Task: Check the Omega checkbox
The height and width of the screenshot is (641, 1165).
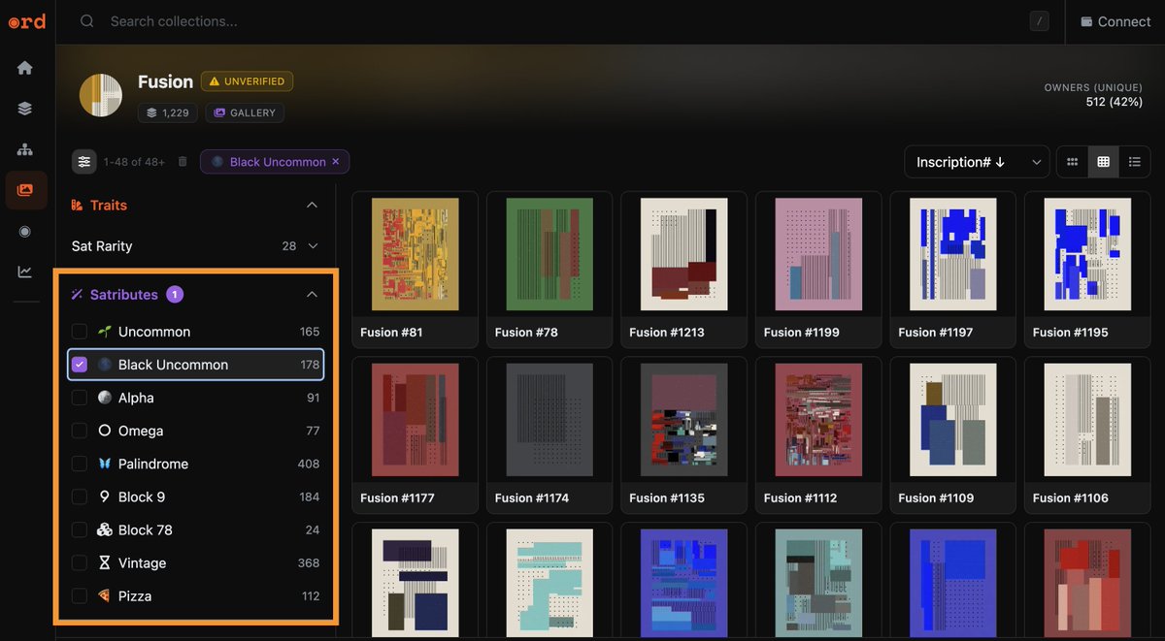Action: click(80, 431)
